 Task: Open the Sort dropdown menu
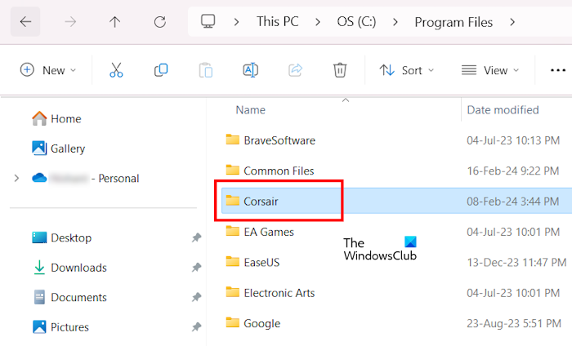point(407,70)
